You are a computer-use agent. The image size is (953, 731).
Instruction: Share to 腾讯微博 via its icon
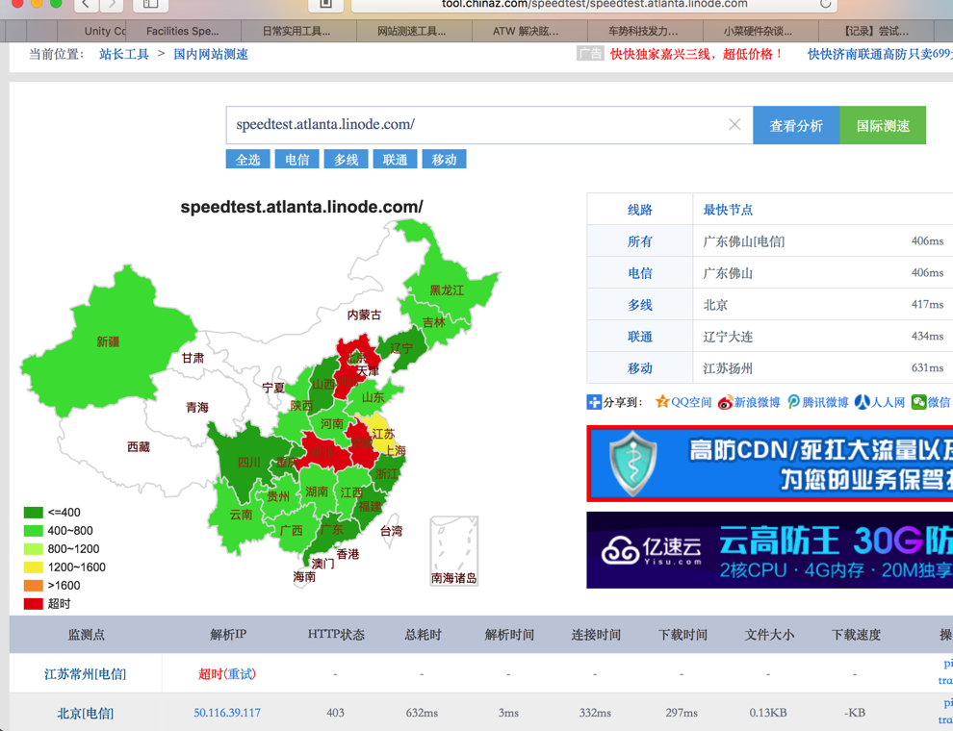[x=794, y=402]
